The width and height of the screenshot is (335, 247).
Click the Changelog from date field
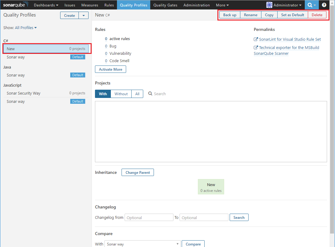click(x=149, y=217)
